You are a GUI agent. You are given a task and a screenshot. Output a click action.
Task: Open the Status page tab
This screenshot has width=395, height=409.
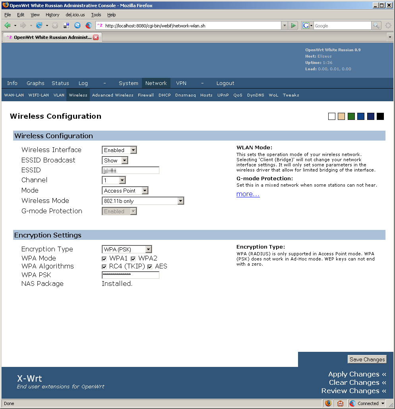pos(60,83)
